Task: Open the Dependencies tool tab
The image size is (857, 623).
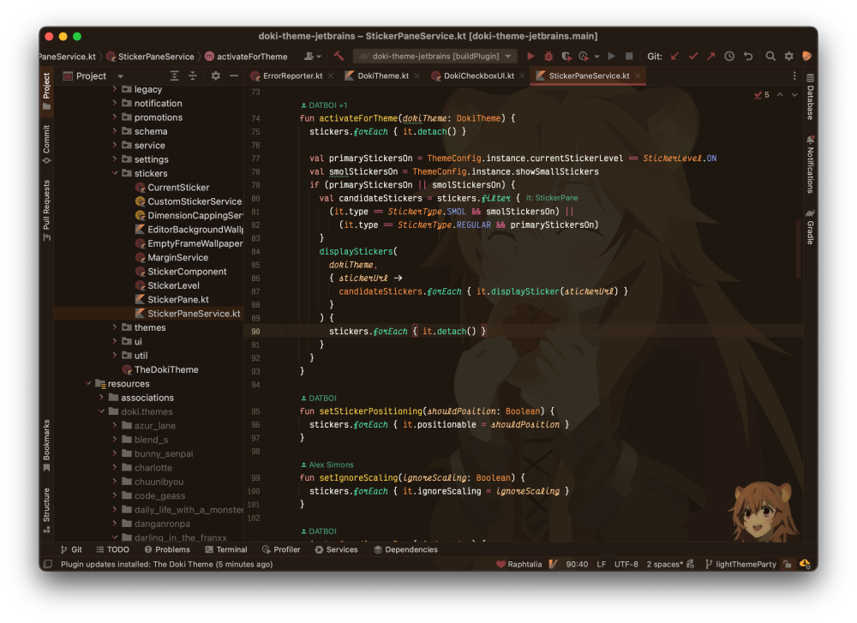Action: [405, 550]
